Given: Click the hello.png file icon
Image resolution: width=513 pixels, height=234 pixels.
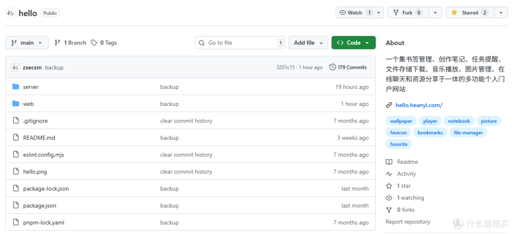Looking at the screenshot, I should (x=16, y=171).
